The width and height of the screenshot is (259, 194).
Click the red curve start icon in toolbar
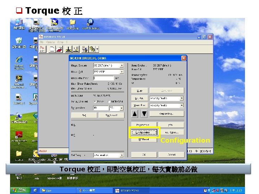(x=42, y=49)
